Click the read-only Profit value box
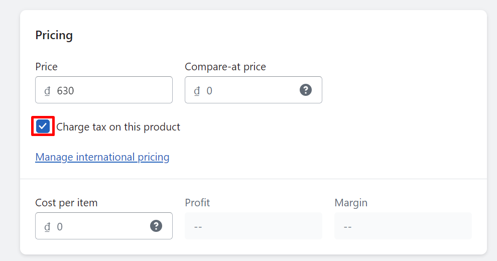The image size is (497, 261). (x=253, y=226)
